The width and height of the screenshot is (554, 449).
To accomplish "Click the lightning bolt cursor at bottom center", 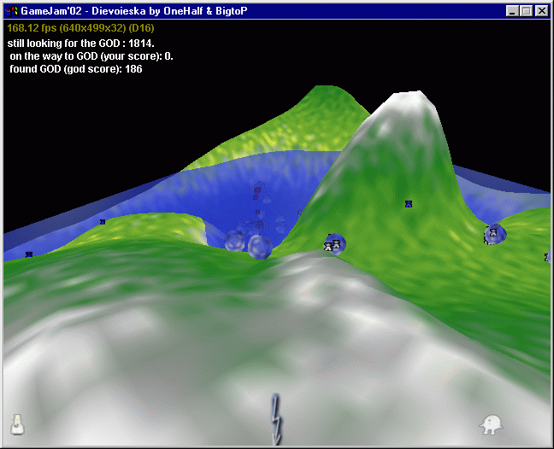I will click(276, 418).
